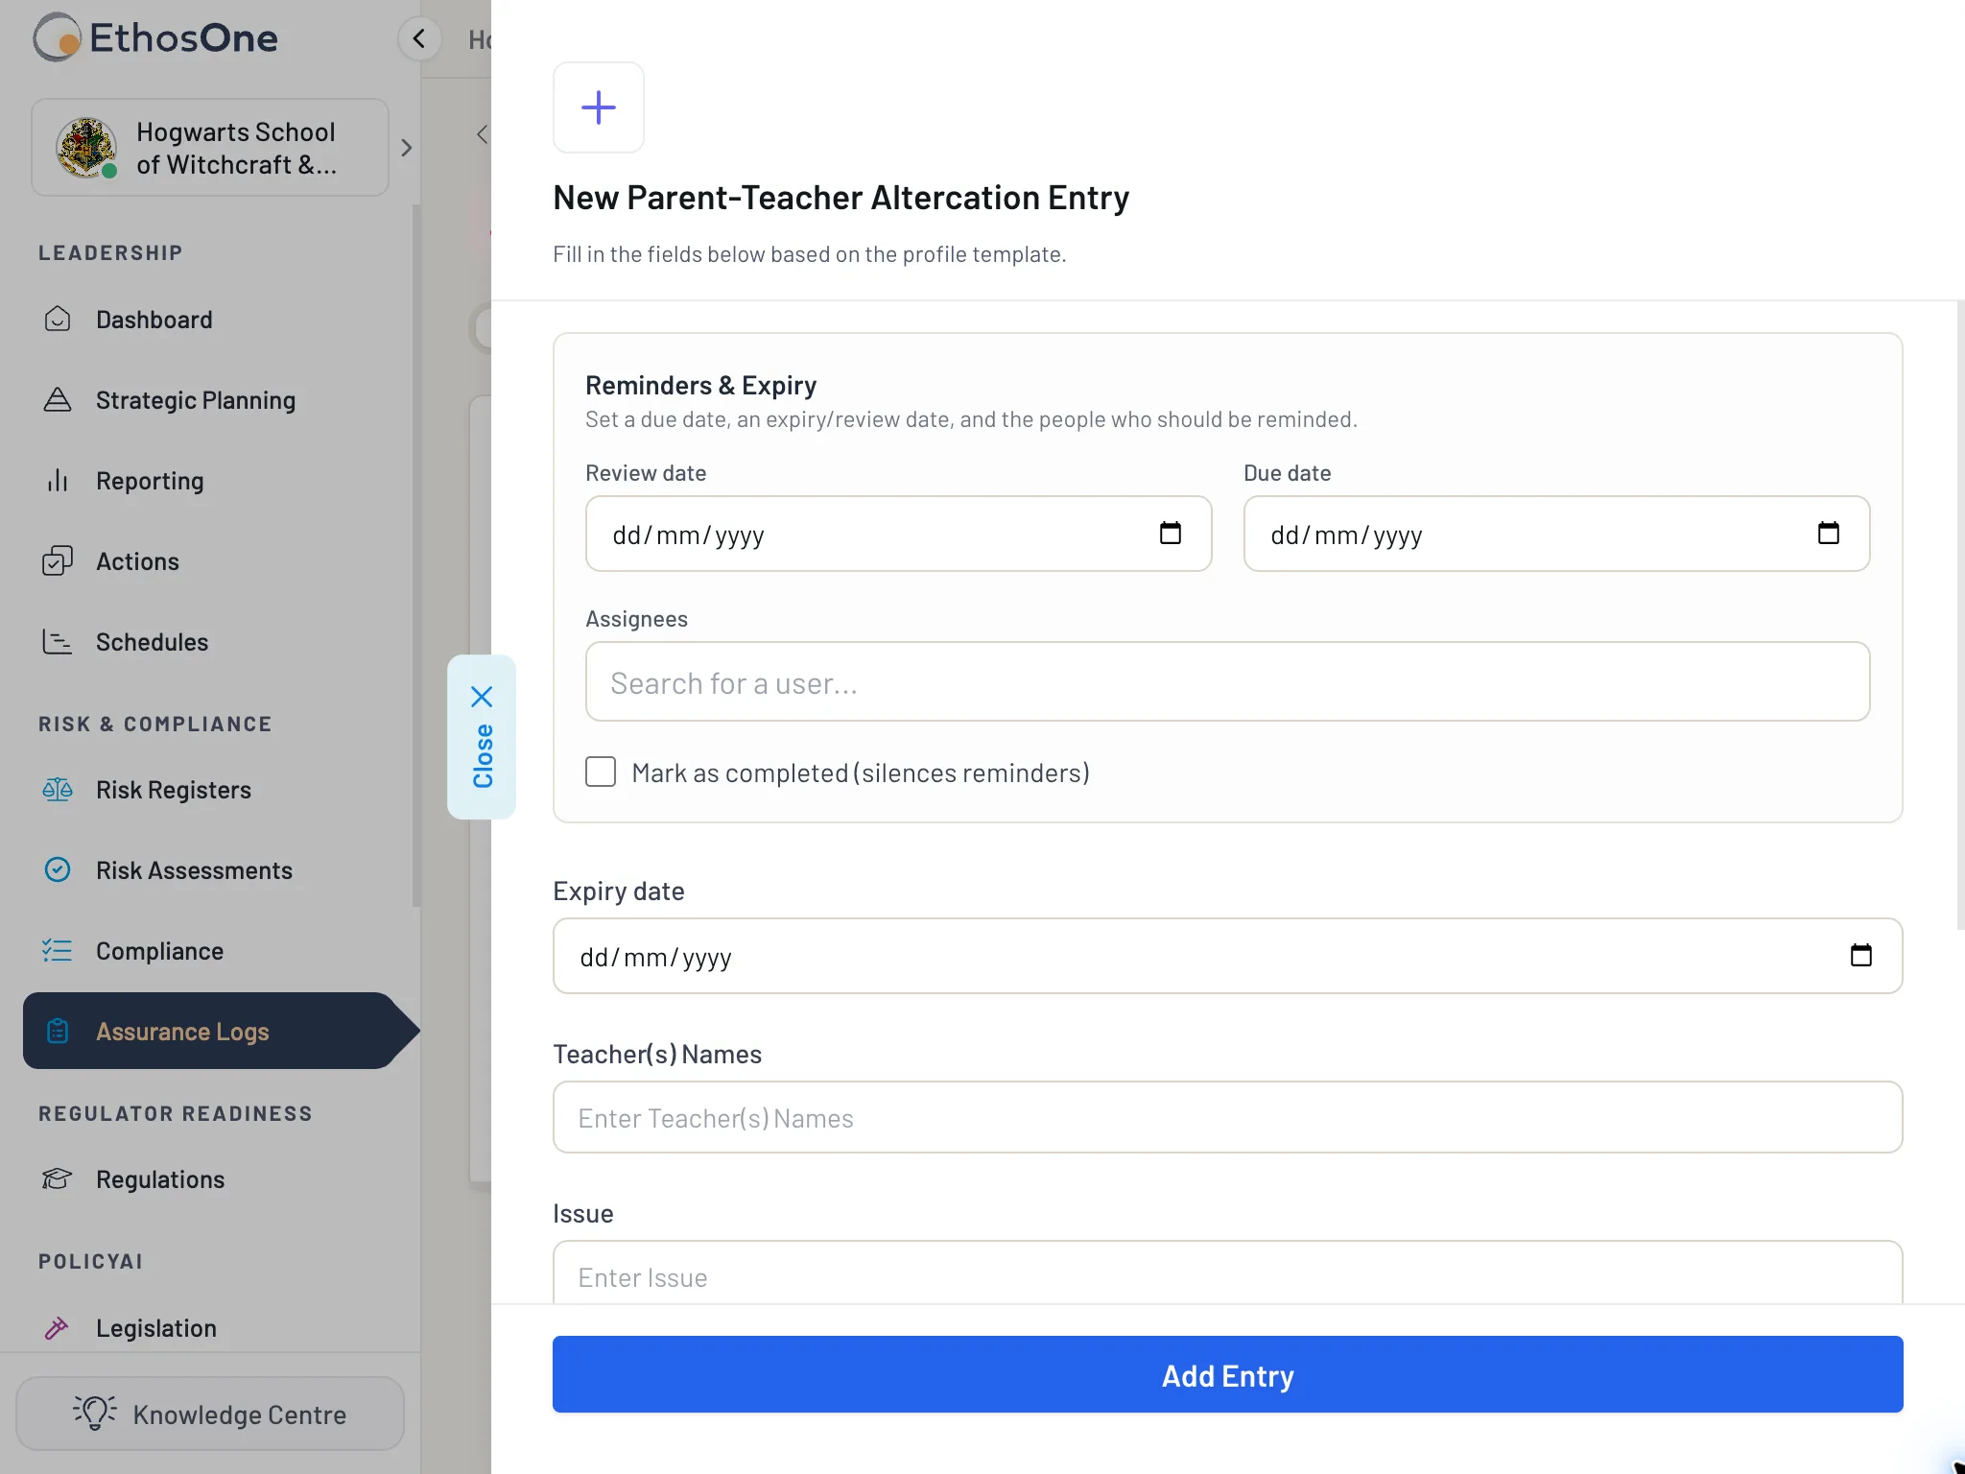Click the plus icon above the entry title
Viewport: 1965px width, 1474px height.
pyautogui.click(x=599, y=107)
